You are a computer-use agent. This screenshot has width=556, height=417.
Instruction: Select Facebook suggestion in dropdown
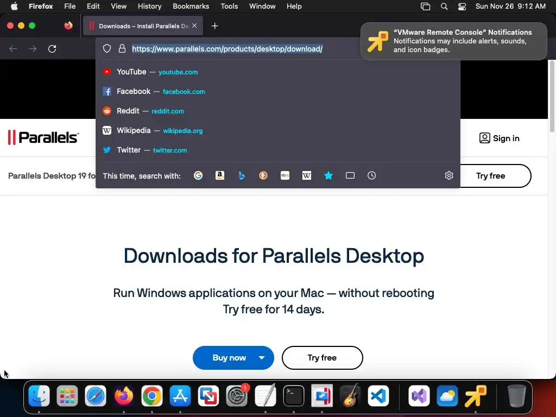pos(278,91)
